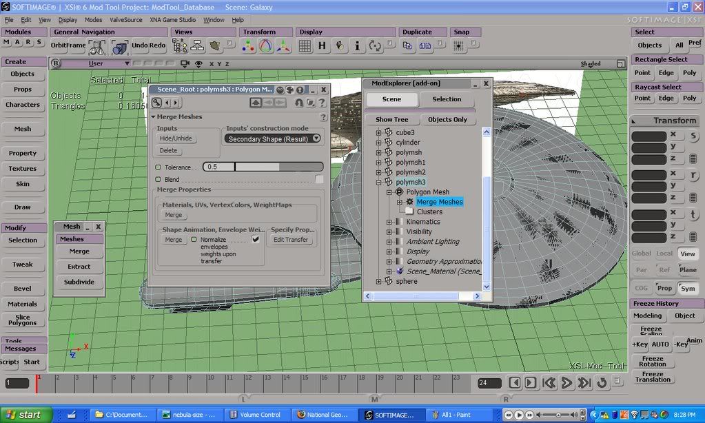Click the info (i) icon under Display
The height and width of the screenshot is (423, 705).
pos(357,46)
